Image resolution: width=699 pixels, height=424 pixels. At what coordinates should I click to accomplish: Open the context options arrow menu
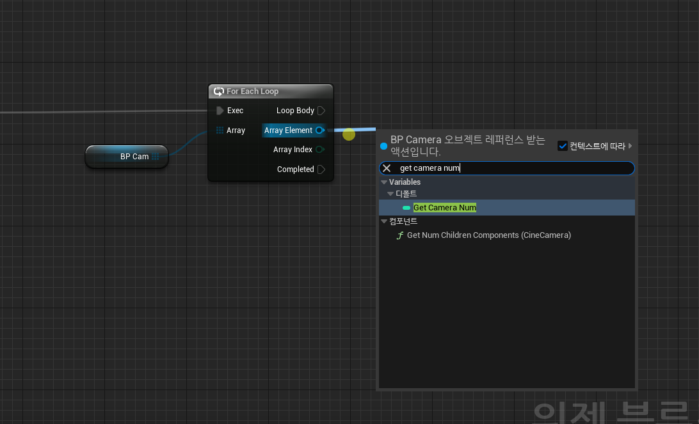(x=630, y=146)
